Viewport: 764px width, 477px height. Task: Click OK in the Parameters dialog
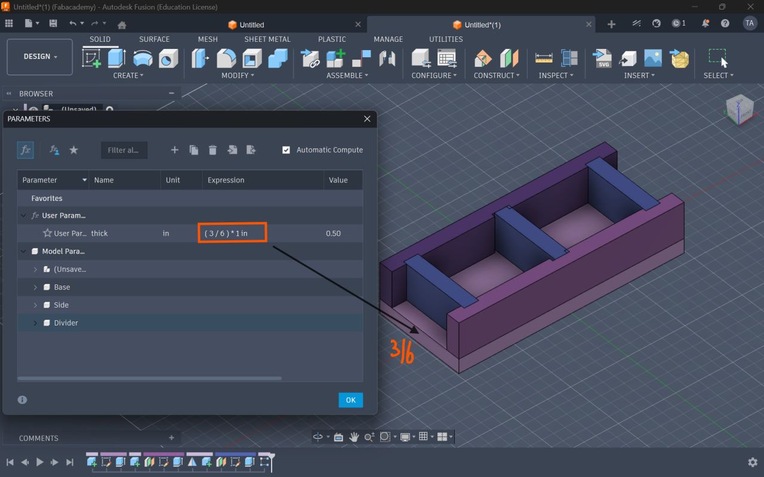pos(350,400)
